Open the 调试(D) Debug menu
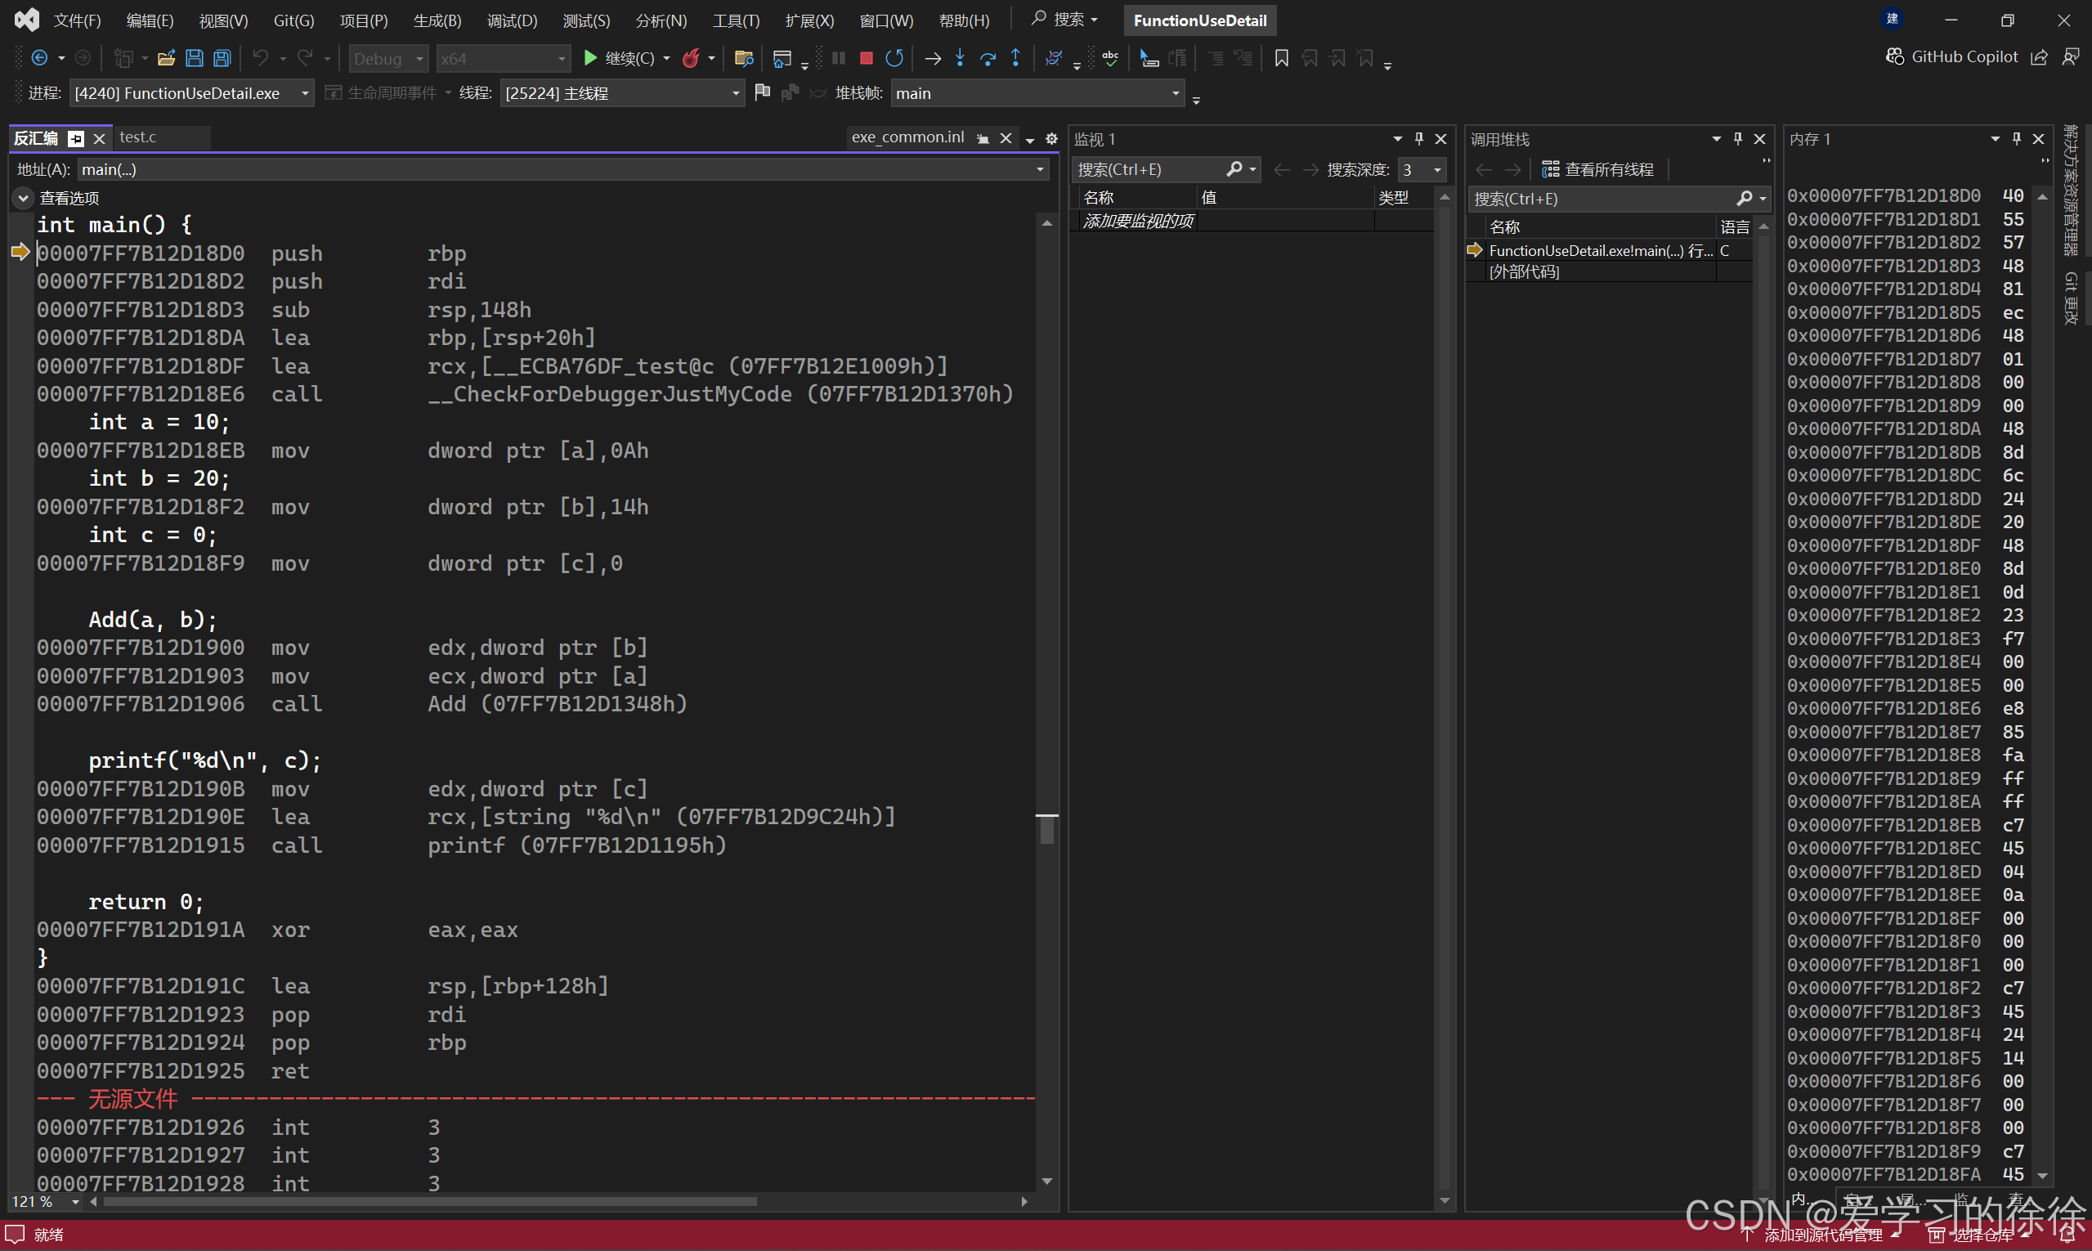The height and width of the screenshot is (1251, 2092). [x=512, y=20]
